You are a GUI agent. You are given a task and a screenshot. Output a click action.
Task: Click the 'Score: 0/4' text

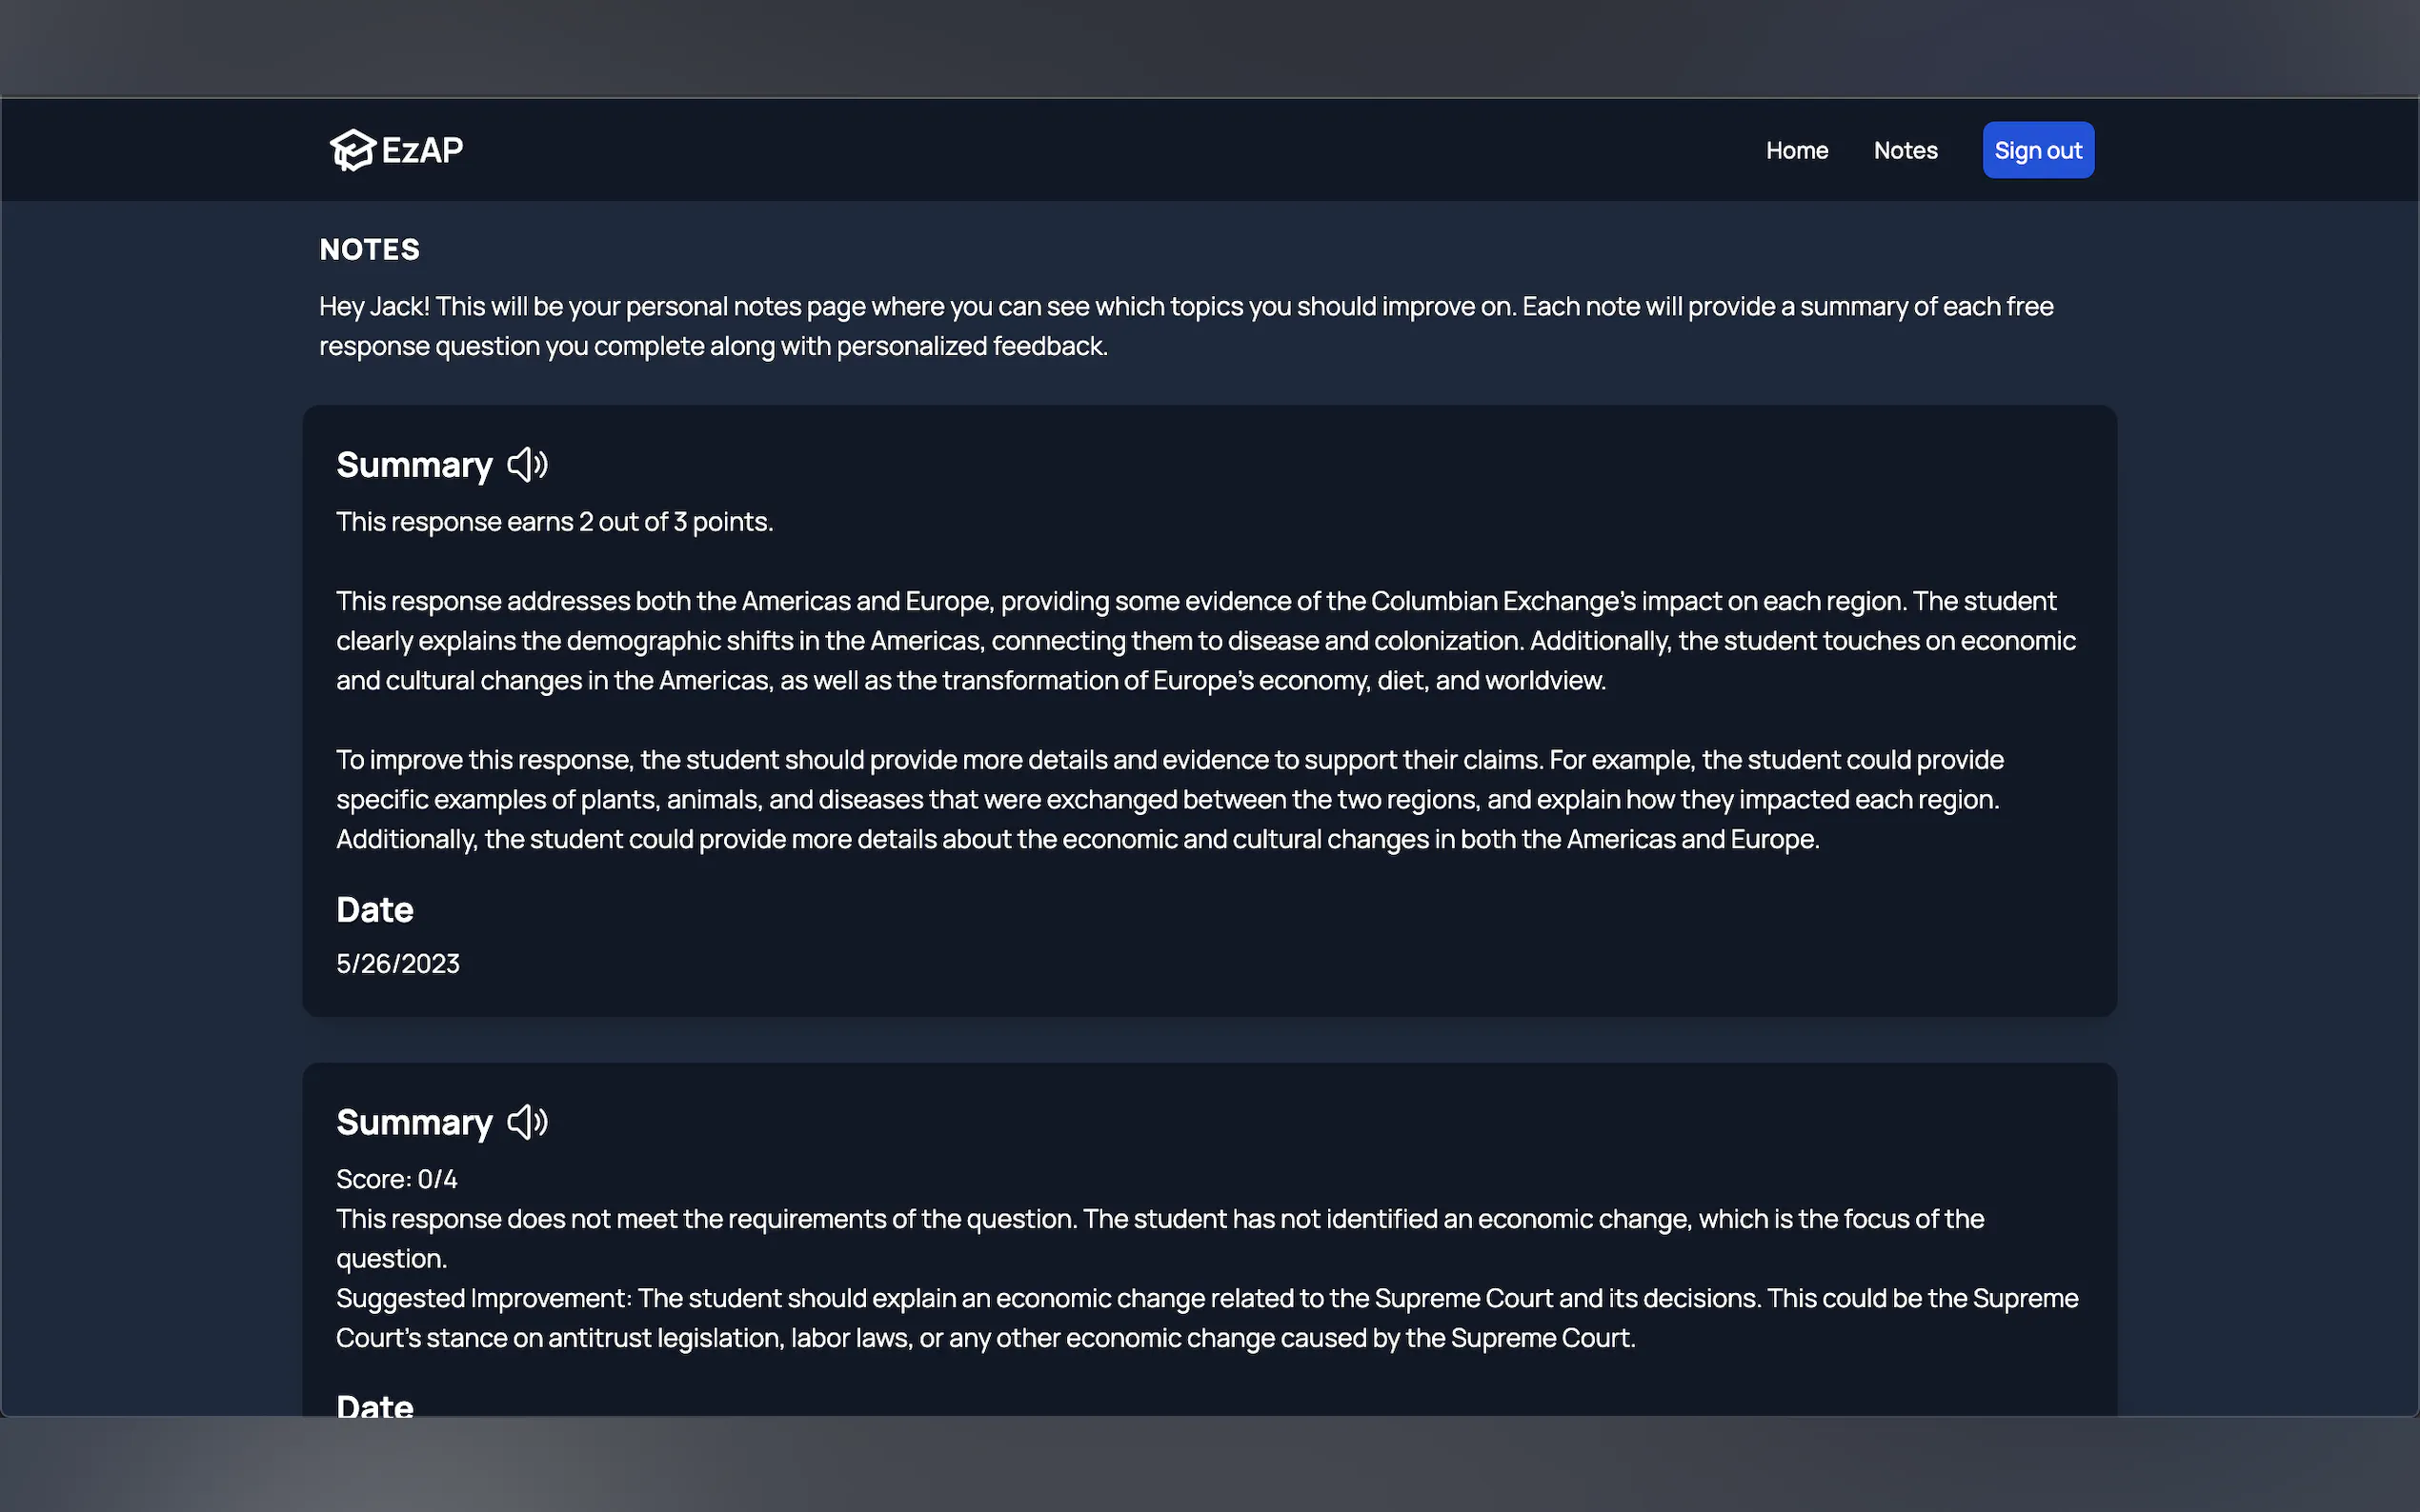396,1179
